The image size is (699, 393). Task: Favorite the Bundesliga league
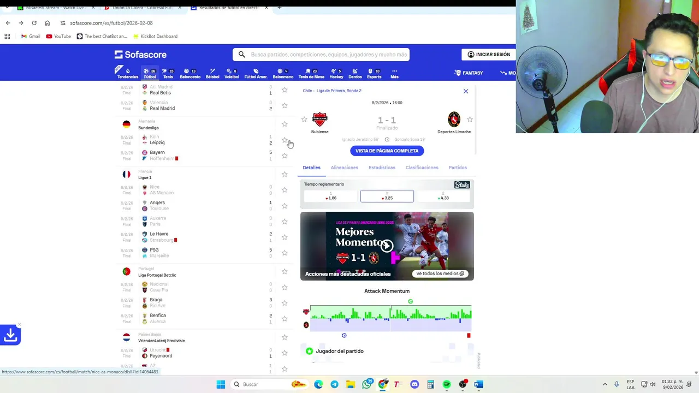(285, 124)
